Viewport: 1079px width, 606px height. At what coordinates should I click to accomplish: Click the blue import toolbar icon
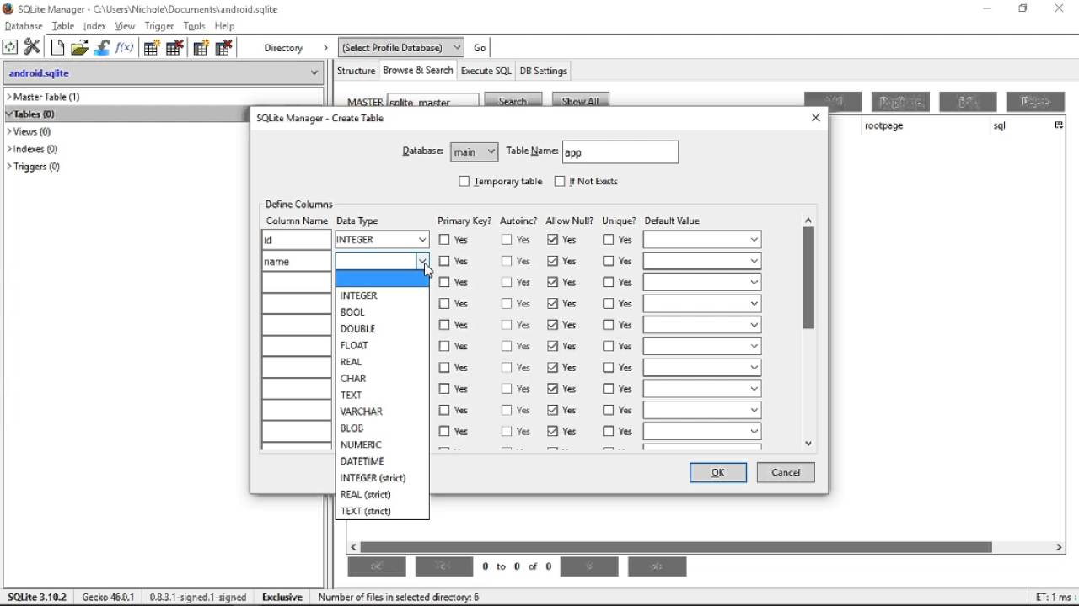coord(102,47)
